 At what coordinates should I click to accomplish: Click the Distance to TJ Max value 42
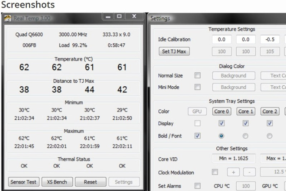tap(122, 90)
